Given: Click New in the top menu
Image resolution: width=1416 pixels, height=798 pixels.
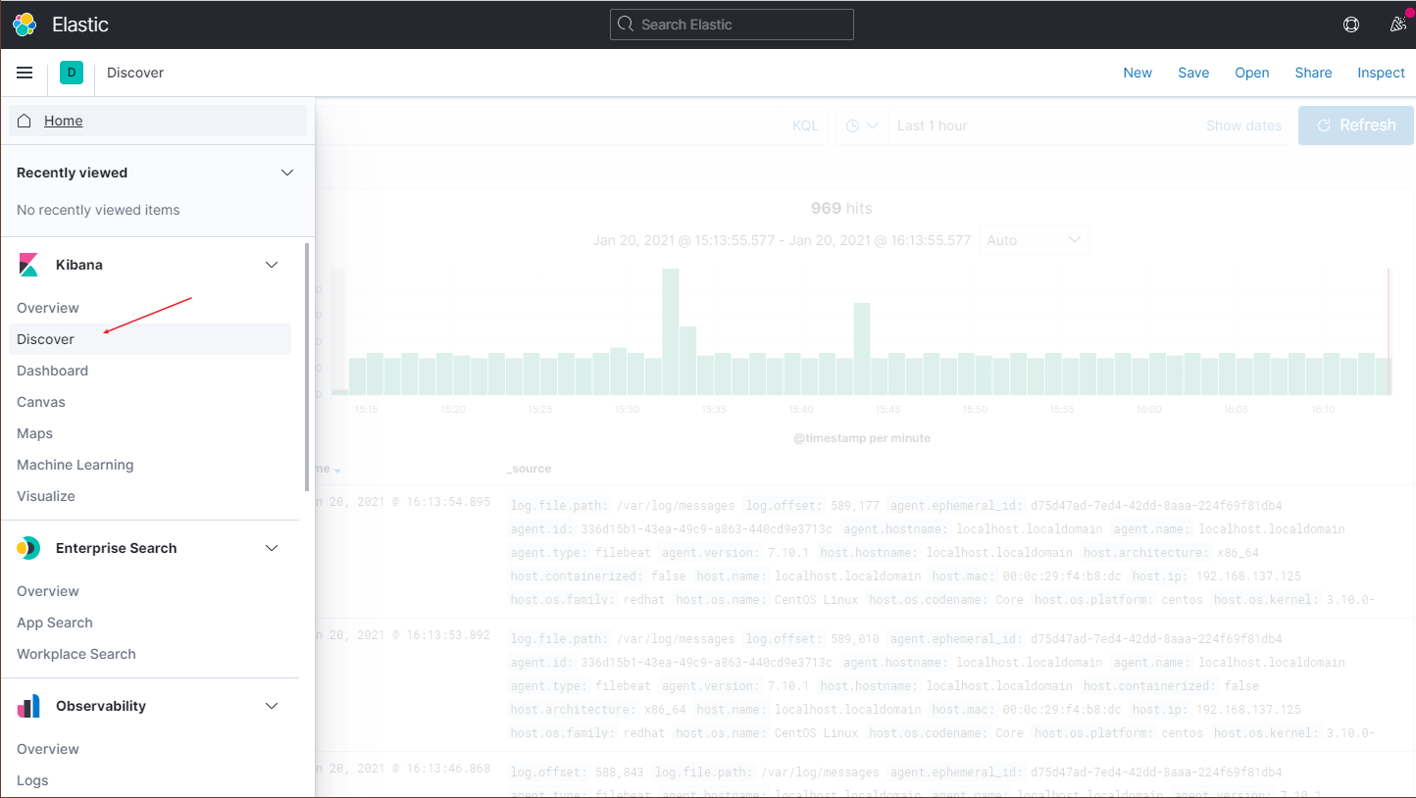Looking at the screenshot, I should (x=1138, y=73).
